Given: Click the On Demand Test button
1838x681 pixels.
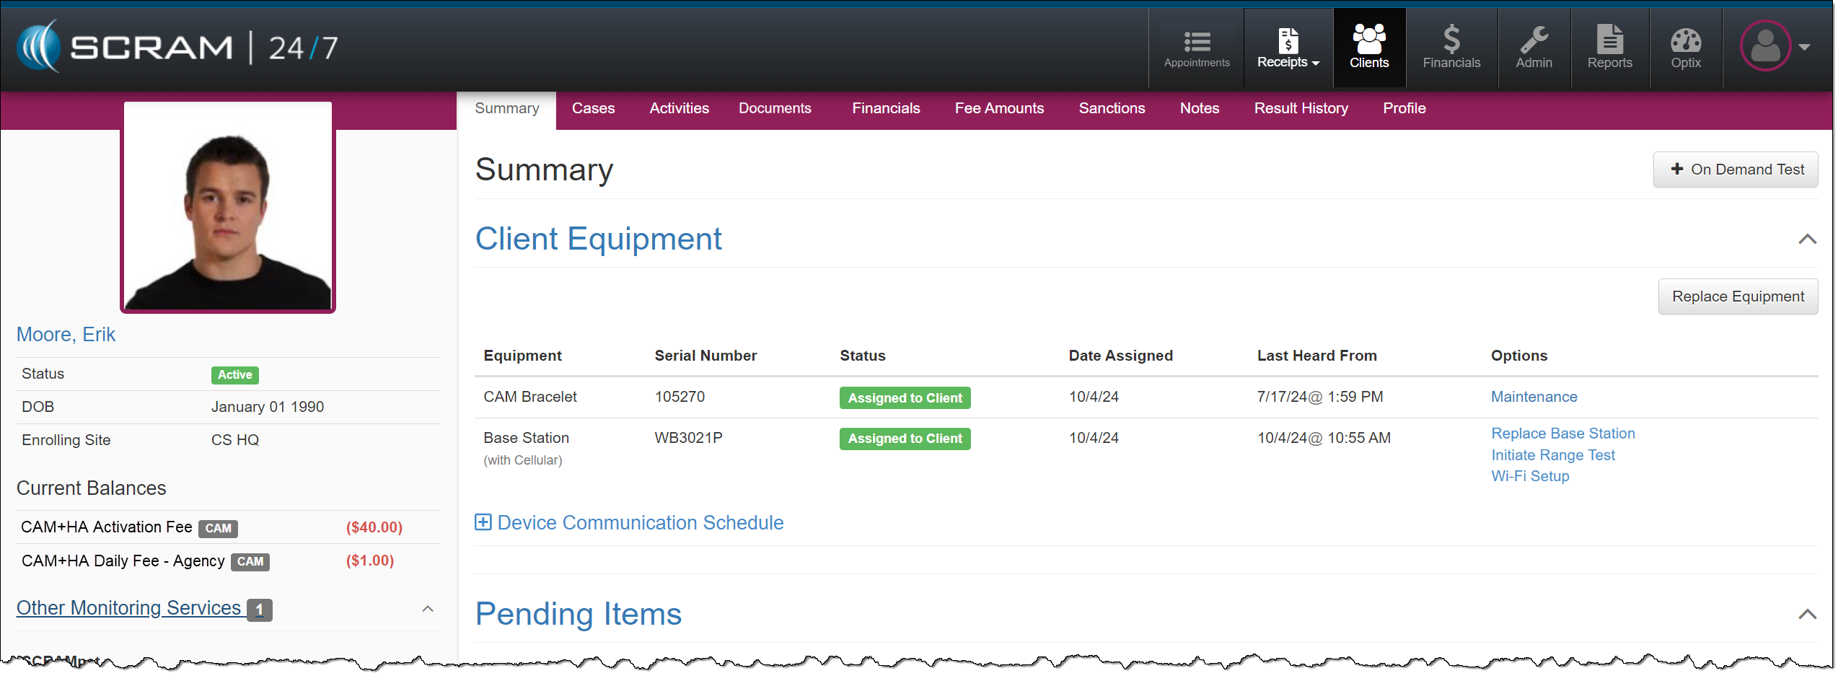Looking at the screenshot, I should tap(1735, 170).
